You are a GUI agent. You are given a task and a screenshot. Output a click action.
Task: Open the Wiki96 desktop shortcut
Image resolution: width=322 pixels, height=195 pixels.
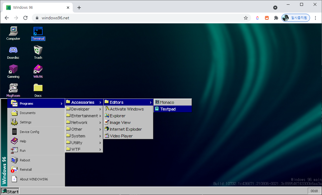click(38, 71)
